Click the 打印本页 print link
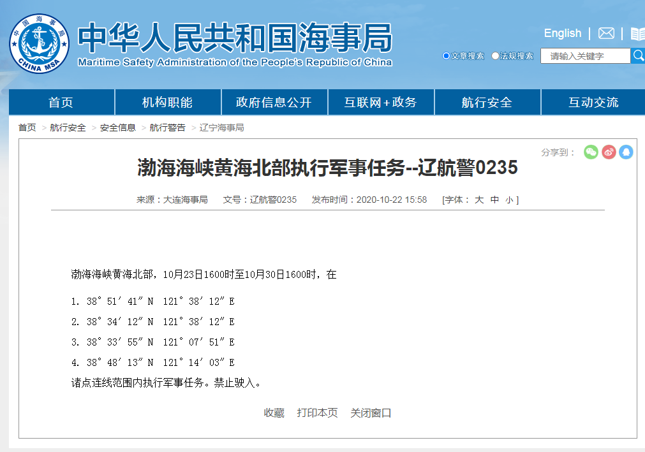 [317, 413]
